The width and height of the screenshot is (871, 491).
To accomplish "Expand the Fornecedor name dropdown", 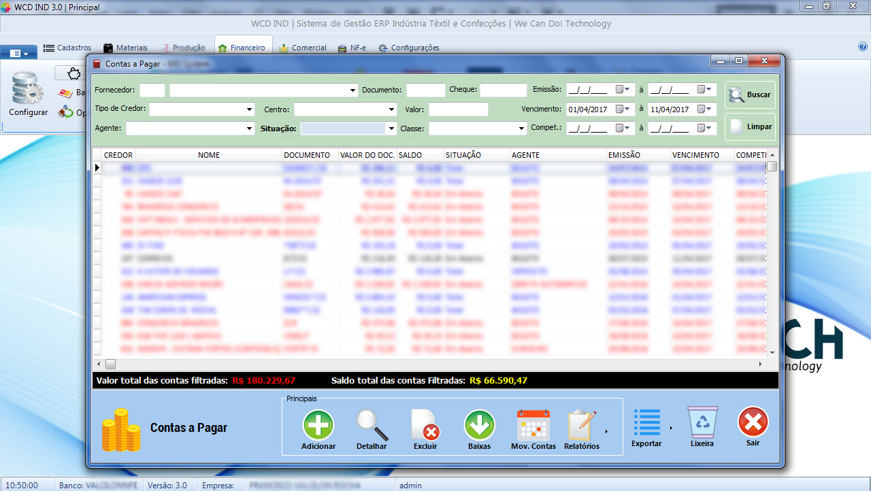I will [x=353, y=90].
